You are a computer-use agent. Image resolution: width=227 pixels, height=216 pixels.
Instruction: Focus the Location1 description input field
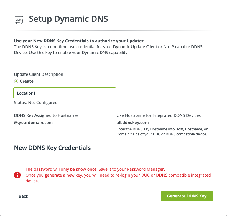pyautogui.click(x=65, y=93)
